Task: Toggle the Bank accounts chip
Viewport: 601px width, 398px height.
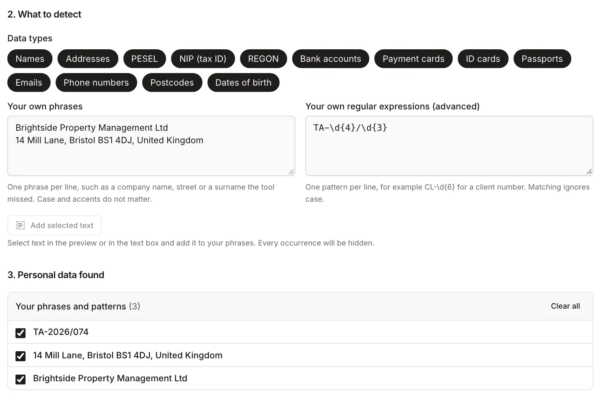Action: (330, 59)
